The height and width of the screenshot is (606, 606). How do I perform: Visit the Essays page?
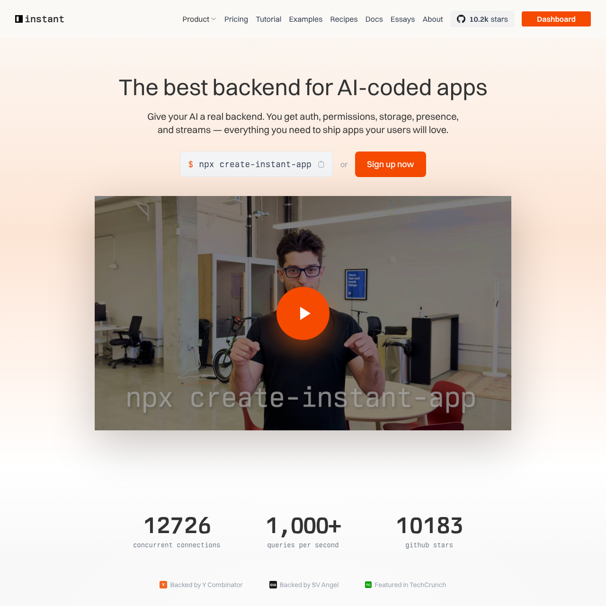click(x=402, y=19)
